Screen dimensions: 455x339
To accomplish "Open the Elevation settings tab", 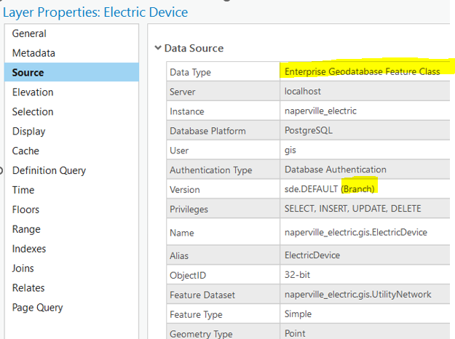I will (32, 92).
